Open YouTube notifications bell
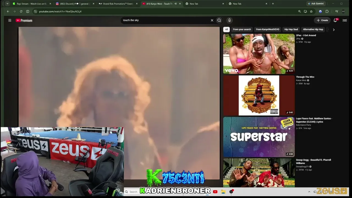 click(x=335, y=20)
